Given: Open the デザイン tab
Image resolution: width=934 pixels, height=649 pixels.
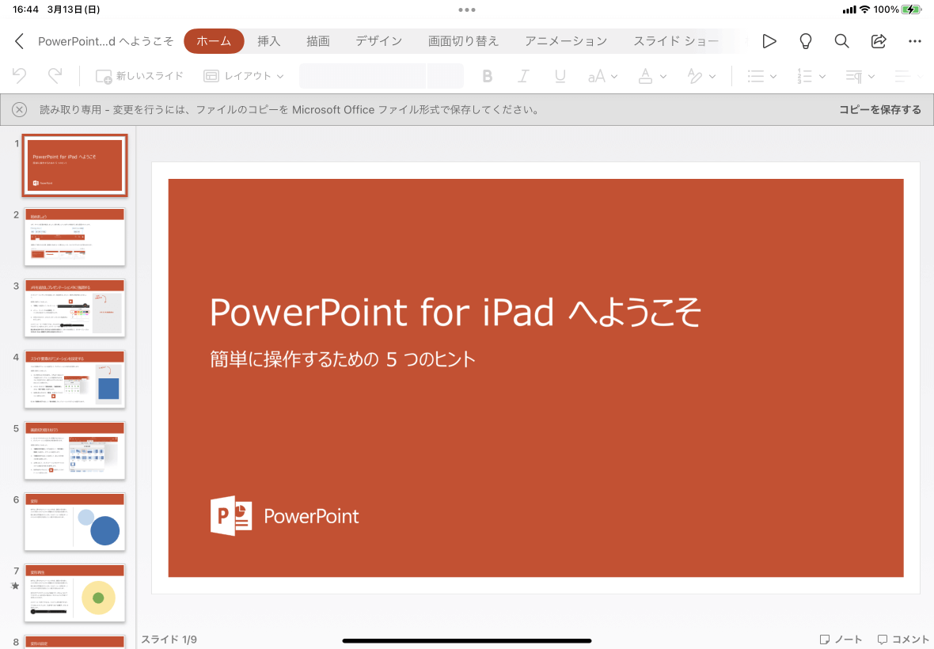Looking at the screenshot, I should point(379,41).
